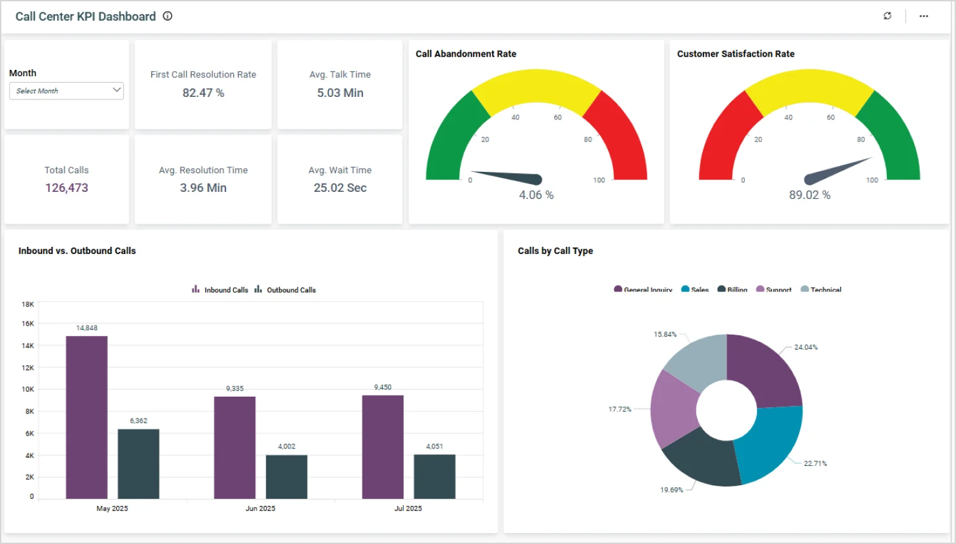Click the General Inquiry legend dot
Viewport: 956px width, 544px height.
coord(618,289)
